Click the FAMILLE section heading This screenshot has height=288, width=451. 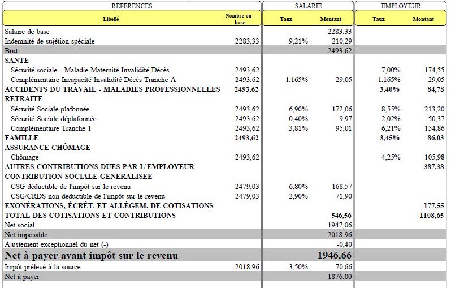tap(21, 137)
